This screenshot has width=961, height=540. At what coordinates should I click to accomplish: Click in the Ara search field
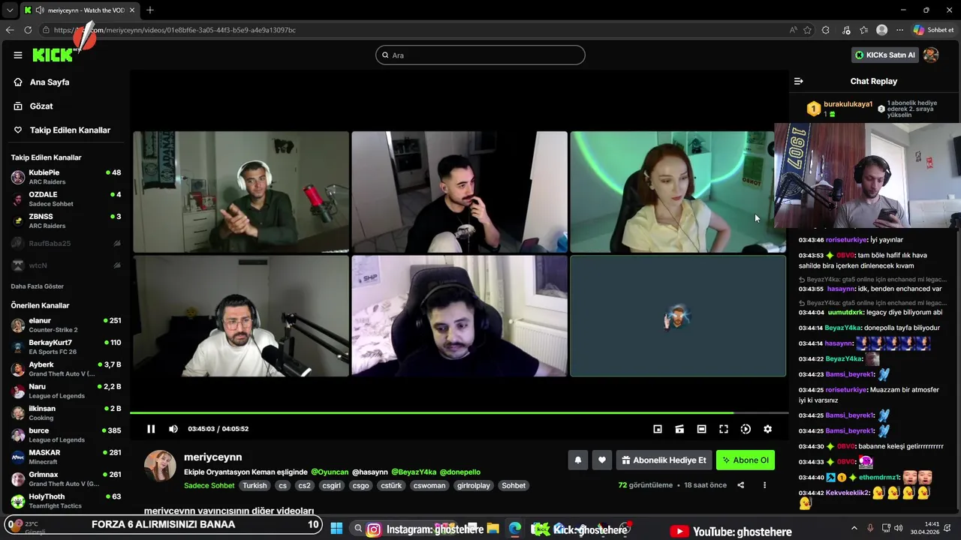point(480,55)
